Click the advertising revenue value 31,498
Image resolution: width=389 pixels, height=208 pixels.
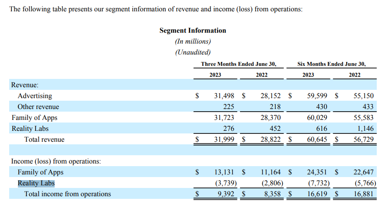point(226,96)
